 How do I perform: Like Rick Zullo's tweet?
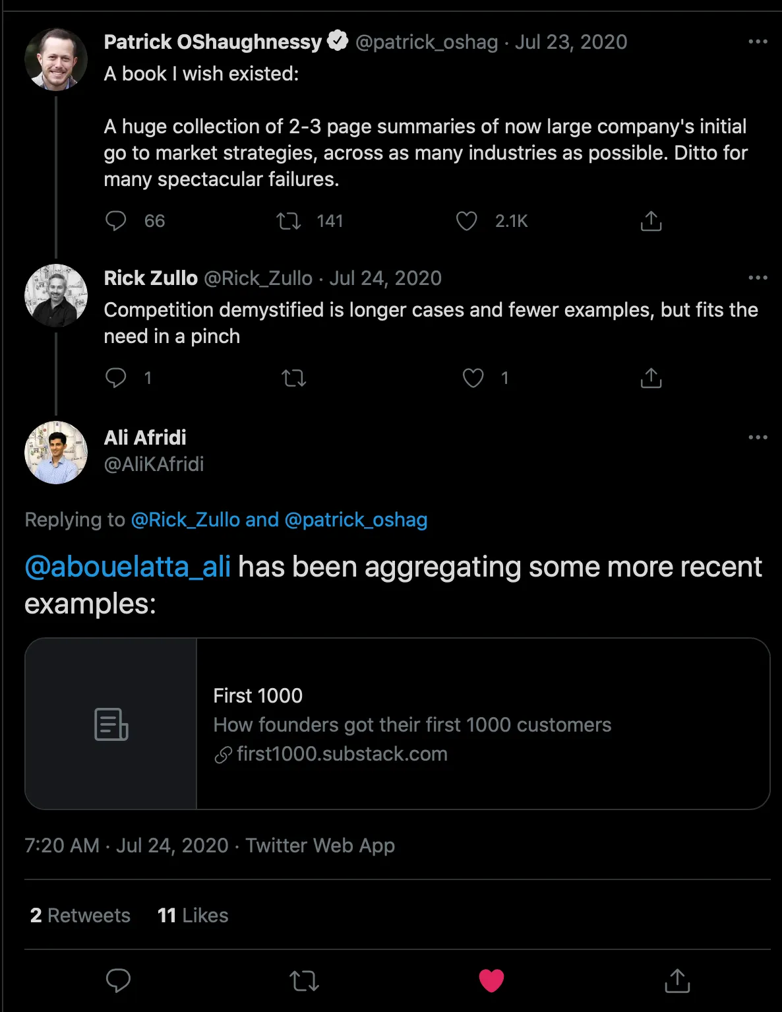click(473, 378)
